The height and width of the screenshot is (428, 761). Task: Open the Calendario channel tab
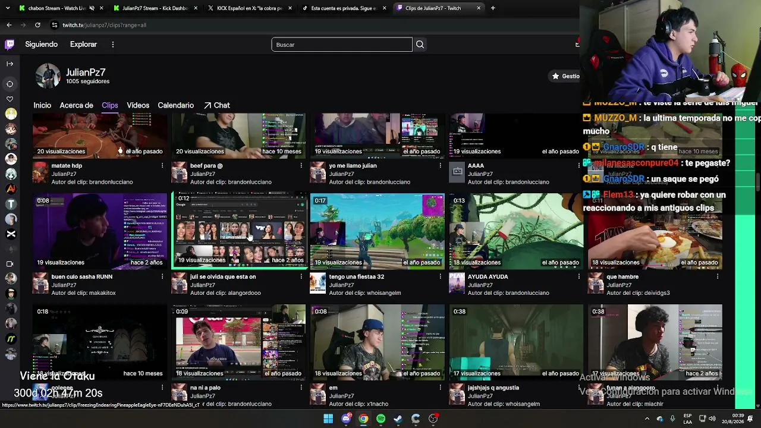[175, 105]
